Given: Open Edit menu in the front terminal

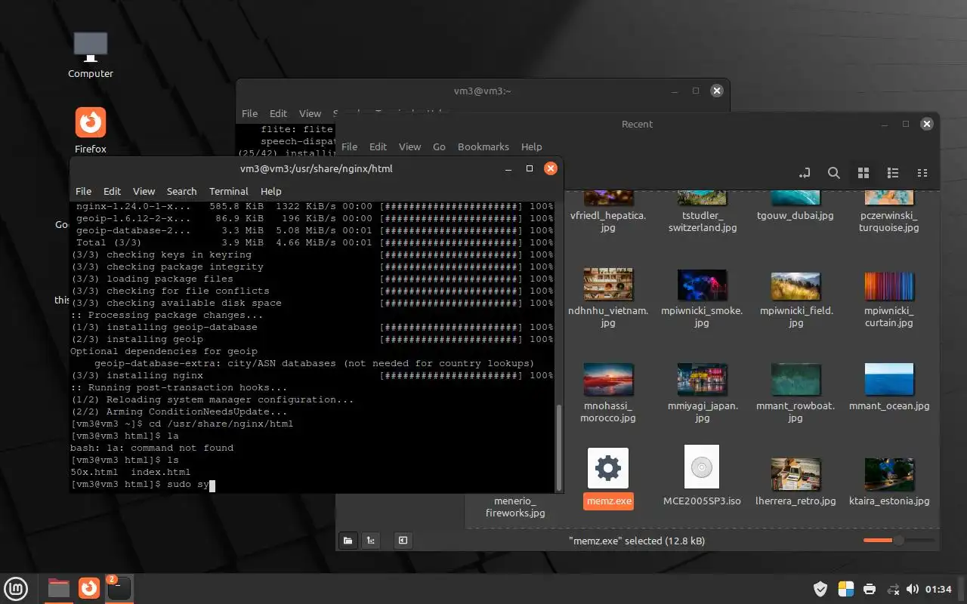Looking at the screenshot, I should pyautogui.click(x=112, y=191).
